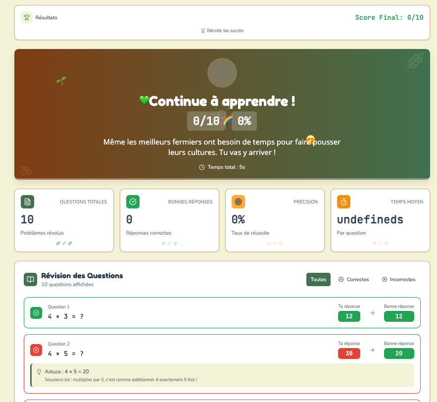437x402 pixels.
Task: Click the clock icon beside Temps total
Action: click(x=202, y=167)
